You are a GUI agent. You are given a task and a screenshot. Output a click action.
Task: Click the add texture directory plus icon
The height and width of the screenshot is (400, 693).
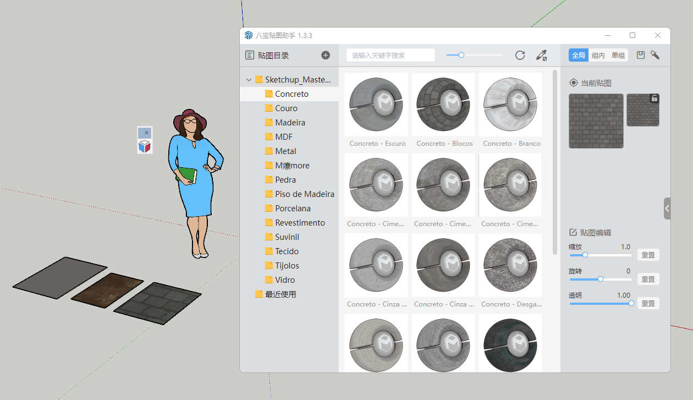click(x=326, y=55)
